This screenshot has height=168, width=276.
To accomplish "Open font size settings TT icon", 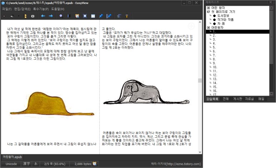I will pyautogui.click(x=119, y=16).
